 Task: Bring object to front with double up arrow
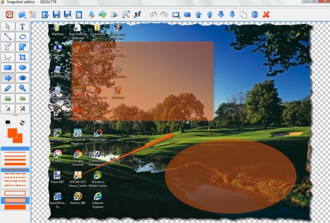click(x=210, y=15)
